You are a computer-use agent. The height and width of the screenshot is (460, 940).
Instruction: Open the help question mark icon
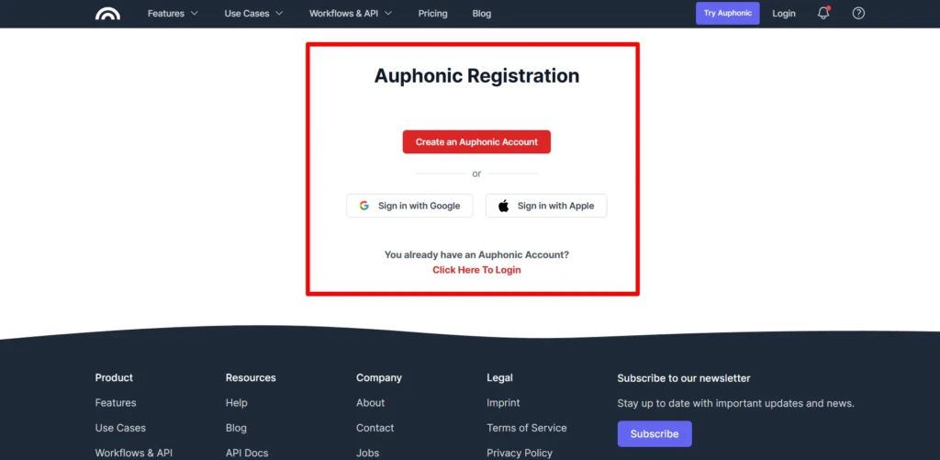(858, 13)
